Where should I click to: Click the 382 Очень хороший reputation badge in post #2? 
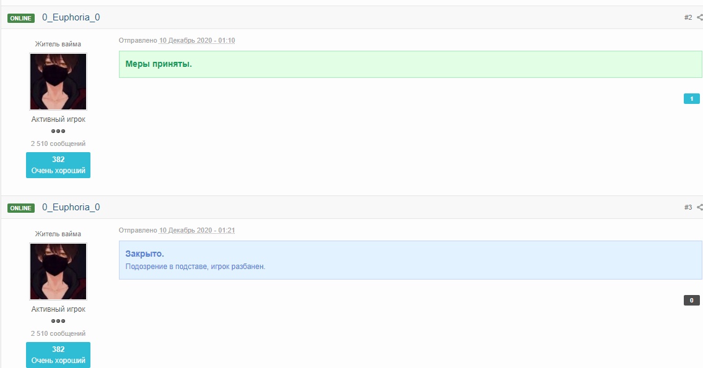coord(58,165)
